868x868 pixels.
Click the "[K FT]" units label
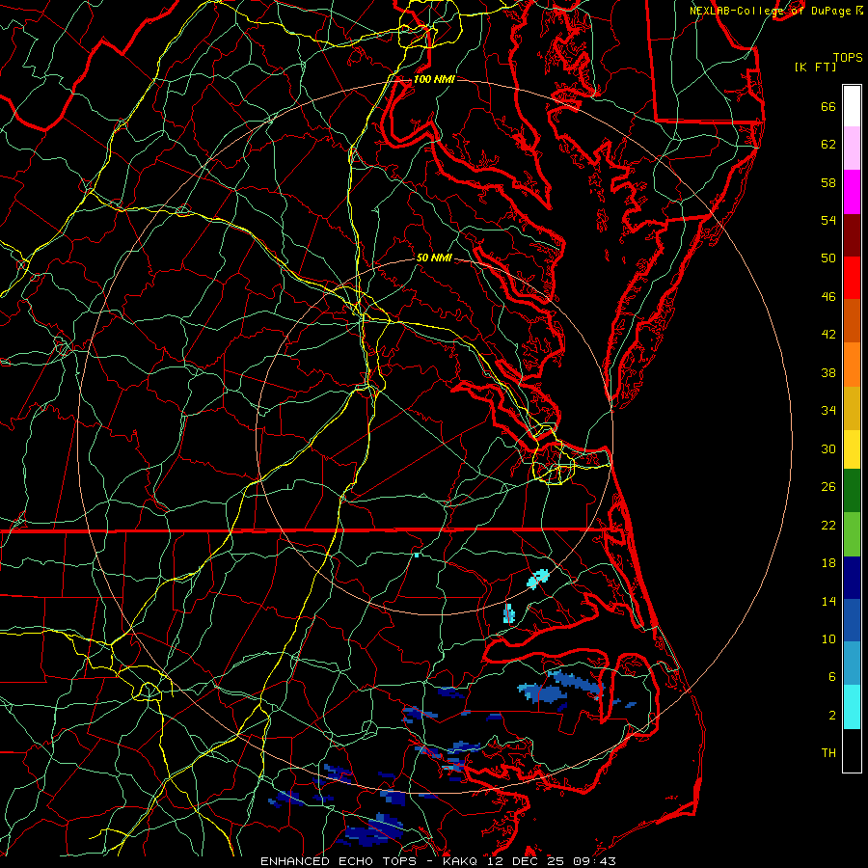coord(815,67)
